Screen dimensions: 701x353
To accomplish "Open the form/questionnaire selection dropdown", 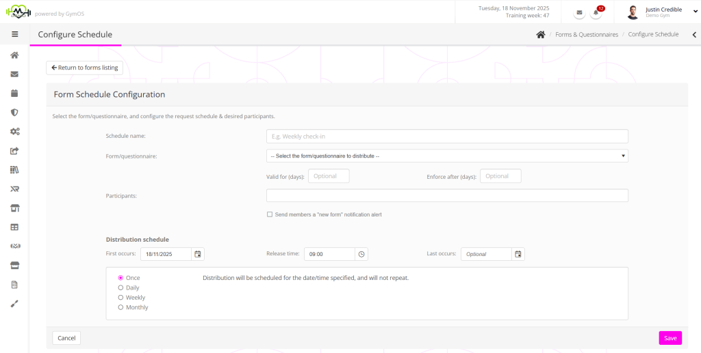I will pos(446,156).
